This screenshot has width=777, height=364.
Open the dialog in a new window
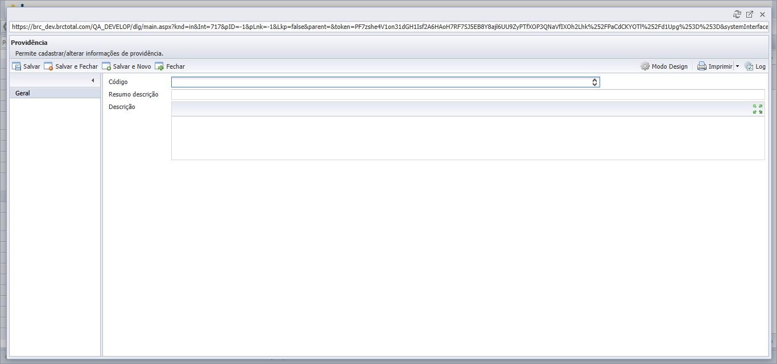[x=750, y=15]
